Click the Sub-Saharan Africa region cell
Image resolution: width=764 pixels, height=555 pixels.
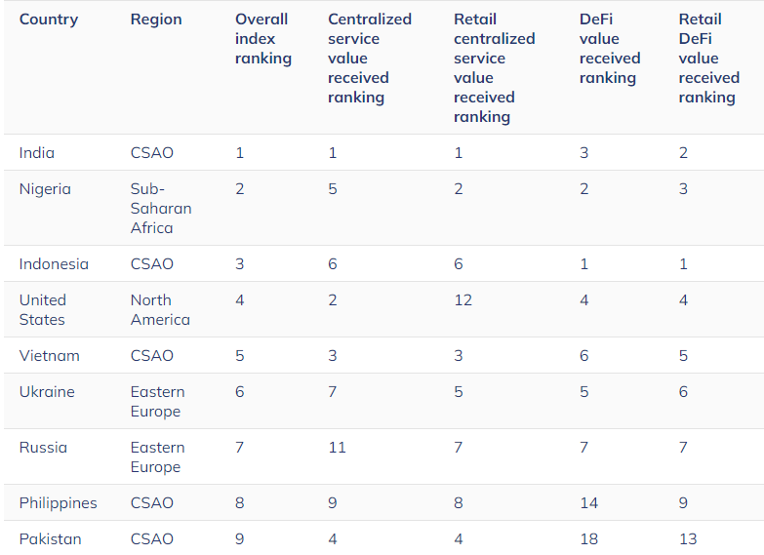coord(161,209)
